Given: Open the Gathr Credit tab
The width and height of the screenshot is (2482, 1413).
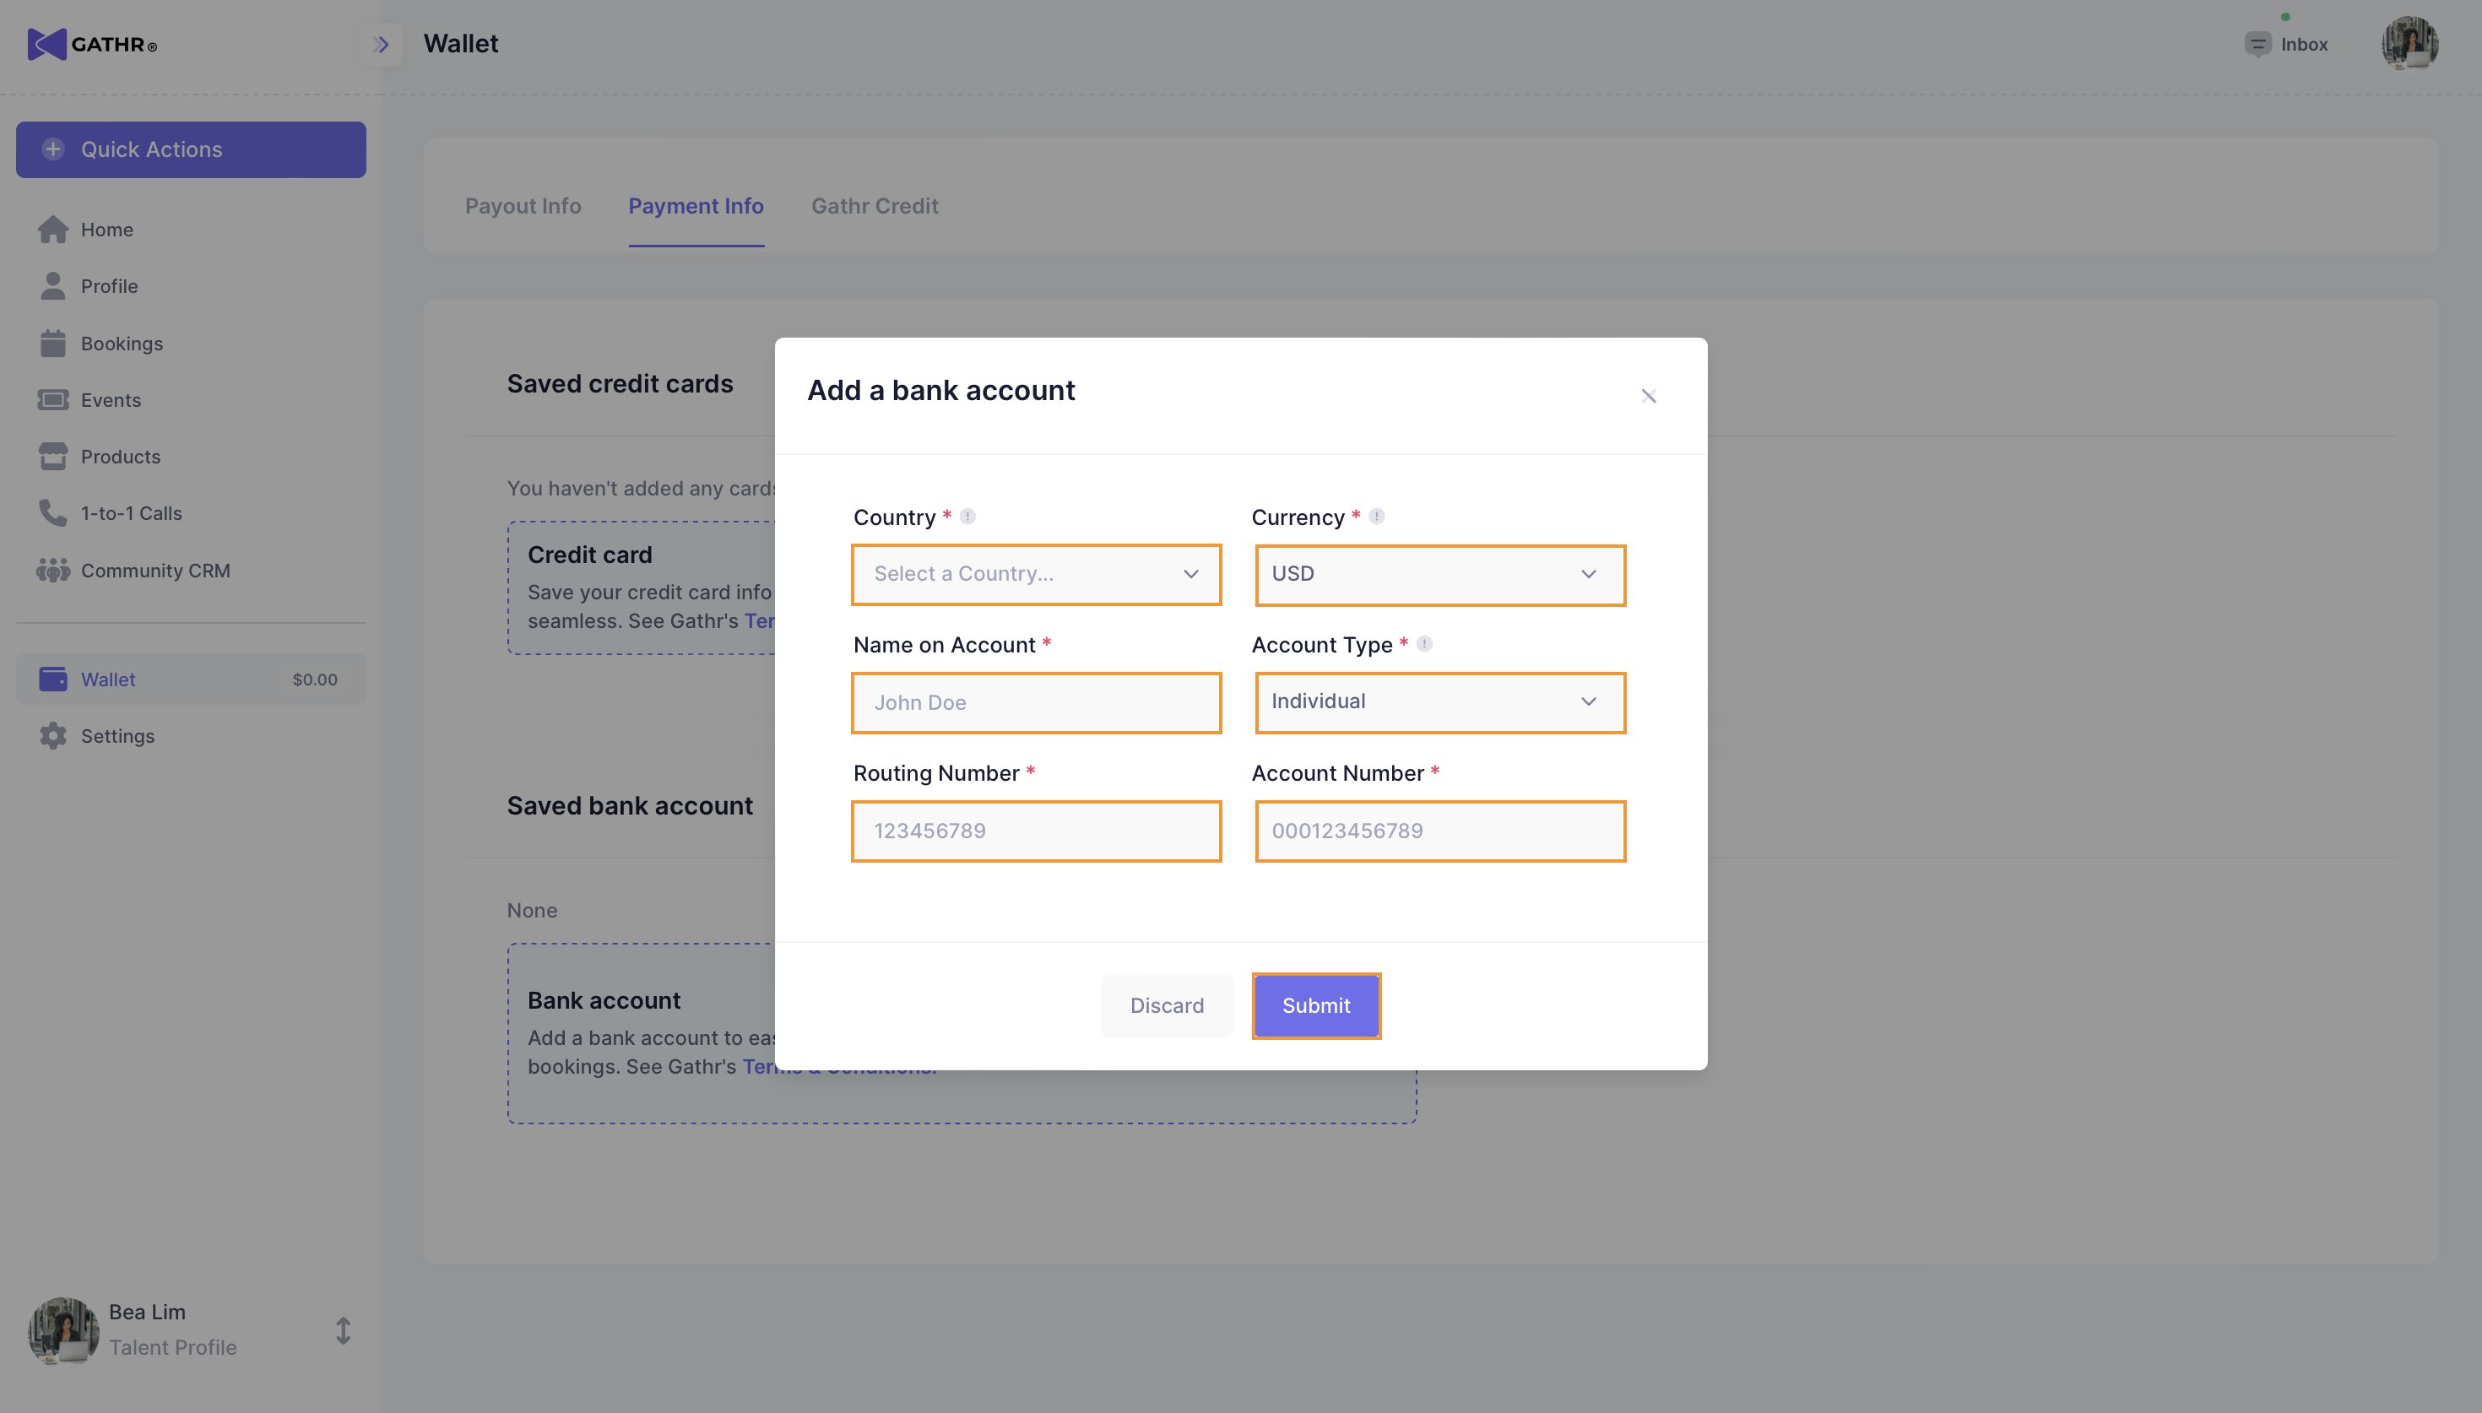Looking at the screenshot, I should point(875,206).
